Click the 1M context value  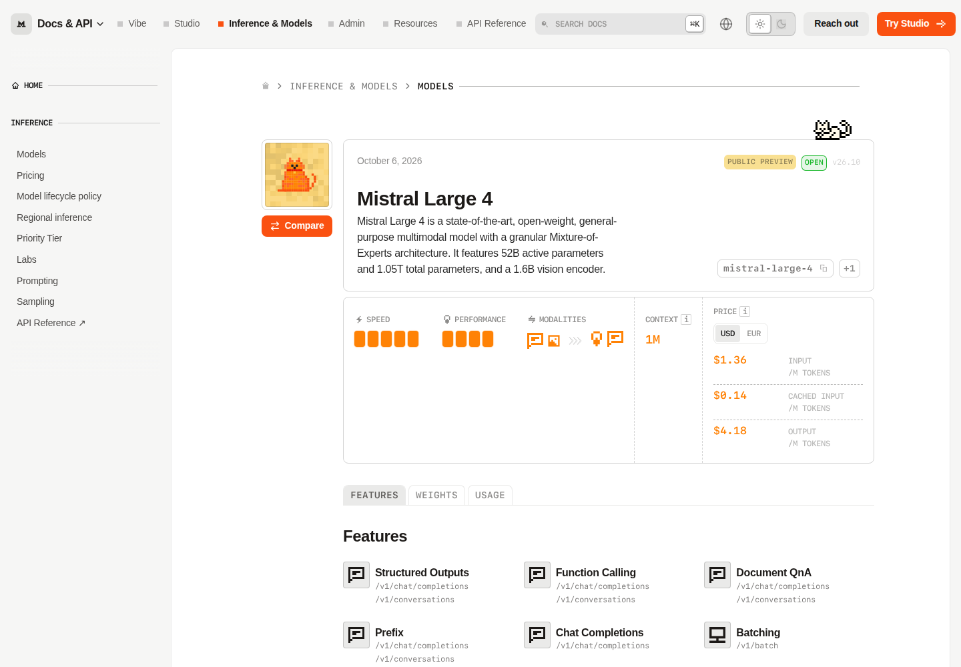click(653, 340)
